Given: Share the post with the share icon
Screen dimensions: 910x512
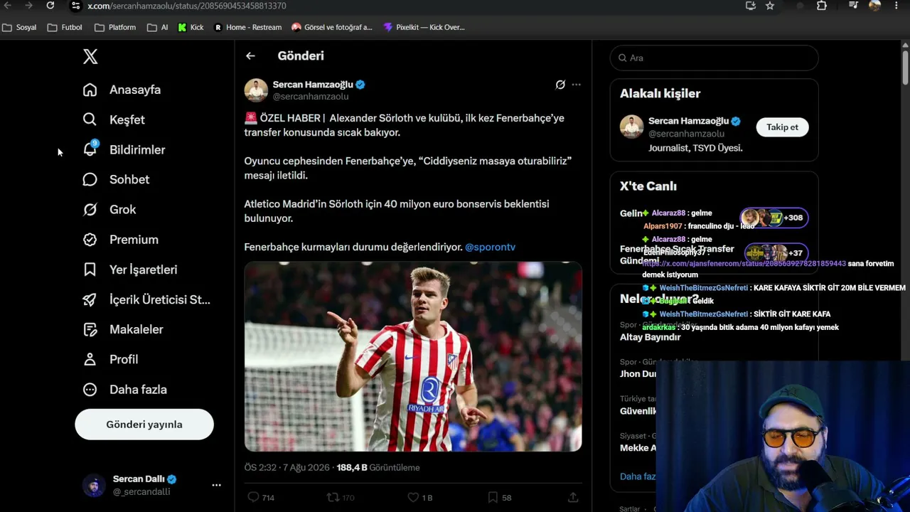Looking at the screenshot, I should pos(573,497).
